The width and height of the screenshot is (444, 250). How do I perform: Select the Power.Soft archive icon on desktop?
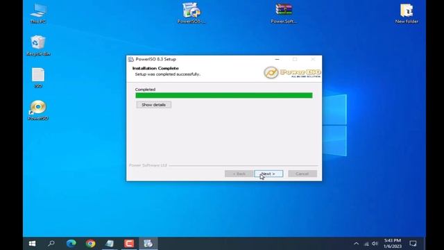(x=284, y=13)
